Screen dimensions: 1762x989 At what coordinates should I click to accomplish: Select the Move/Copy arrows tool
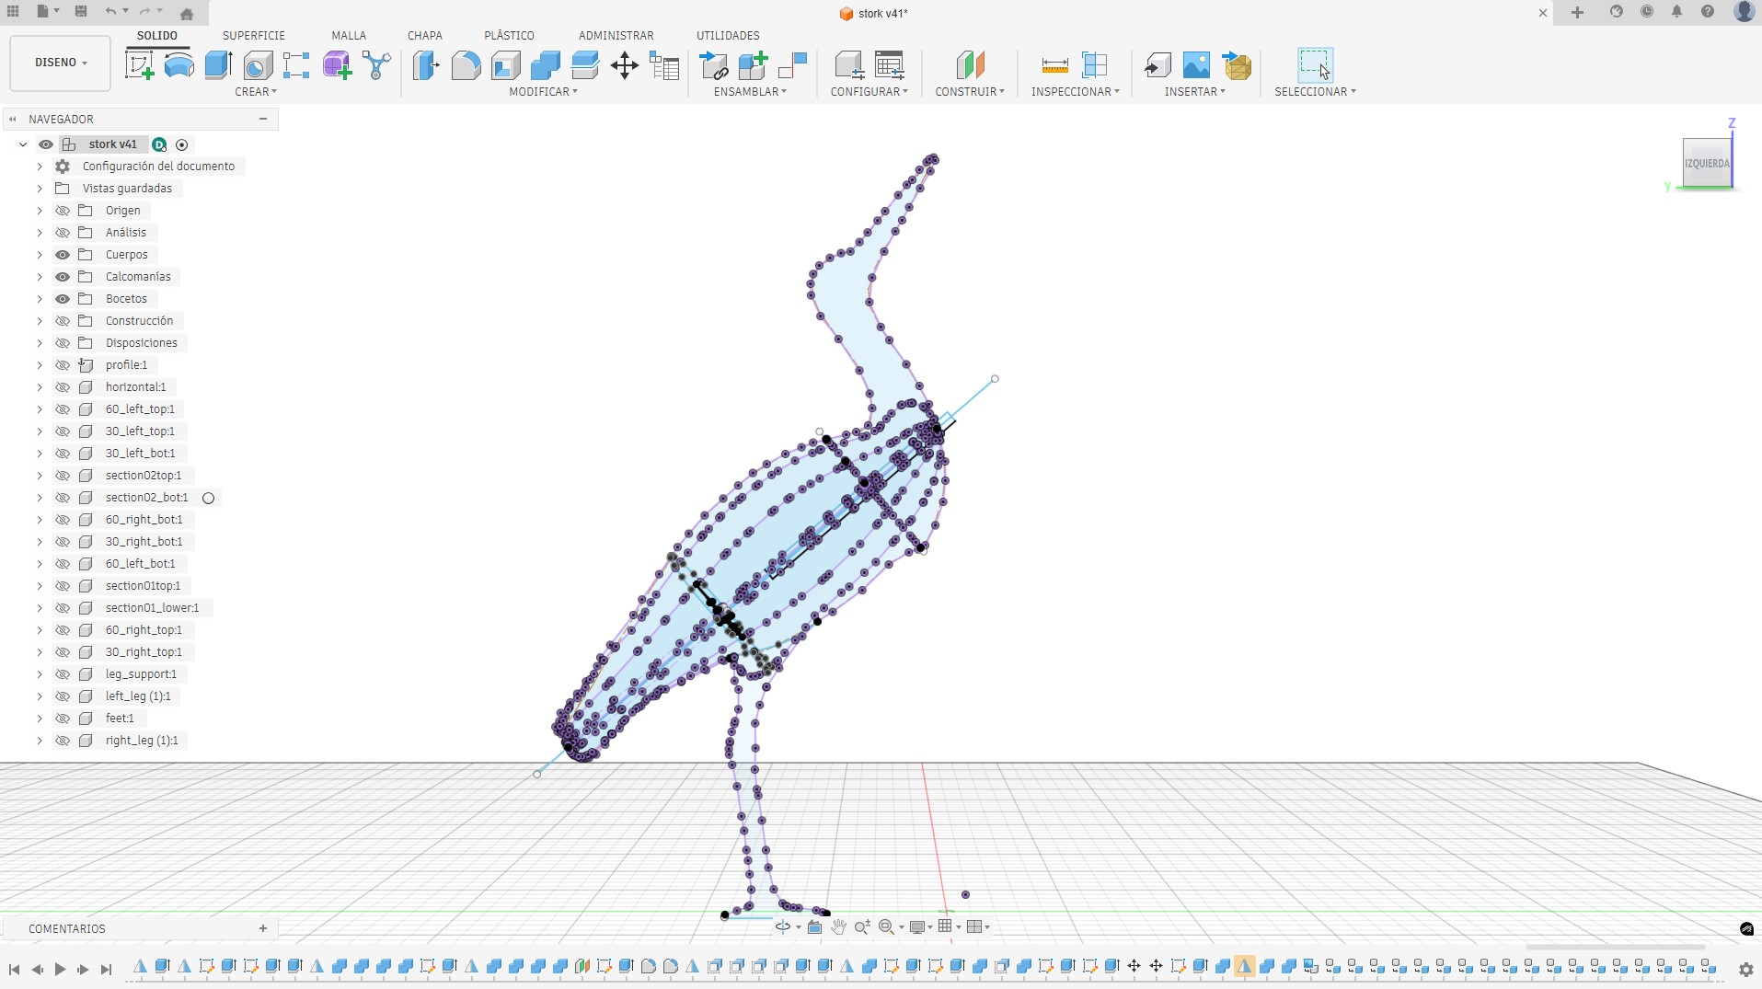(624, 65)
